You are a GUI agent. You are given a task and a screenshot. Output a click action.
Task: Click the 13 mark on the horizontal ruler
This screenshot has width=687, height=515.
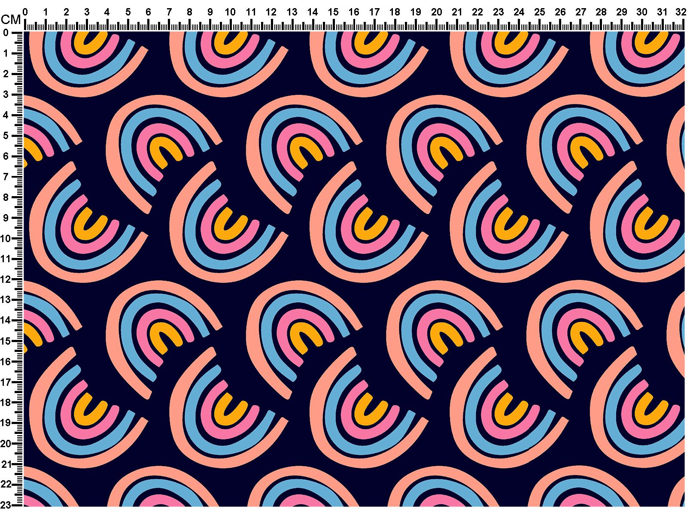pos(292,12)
